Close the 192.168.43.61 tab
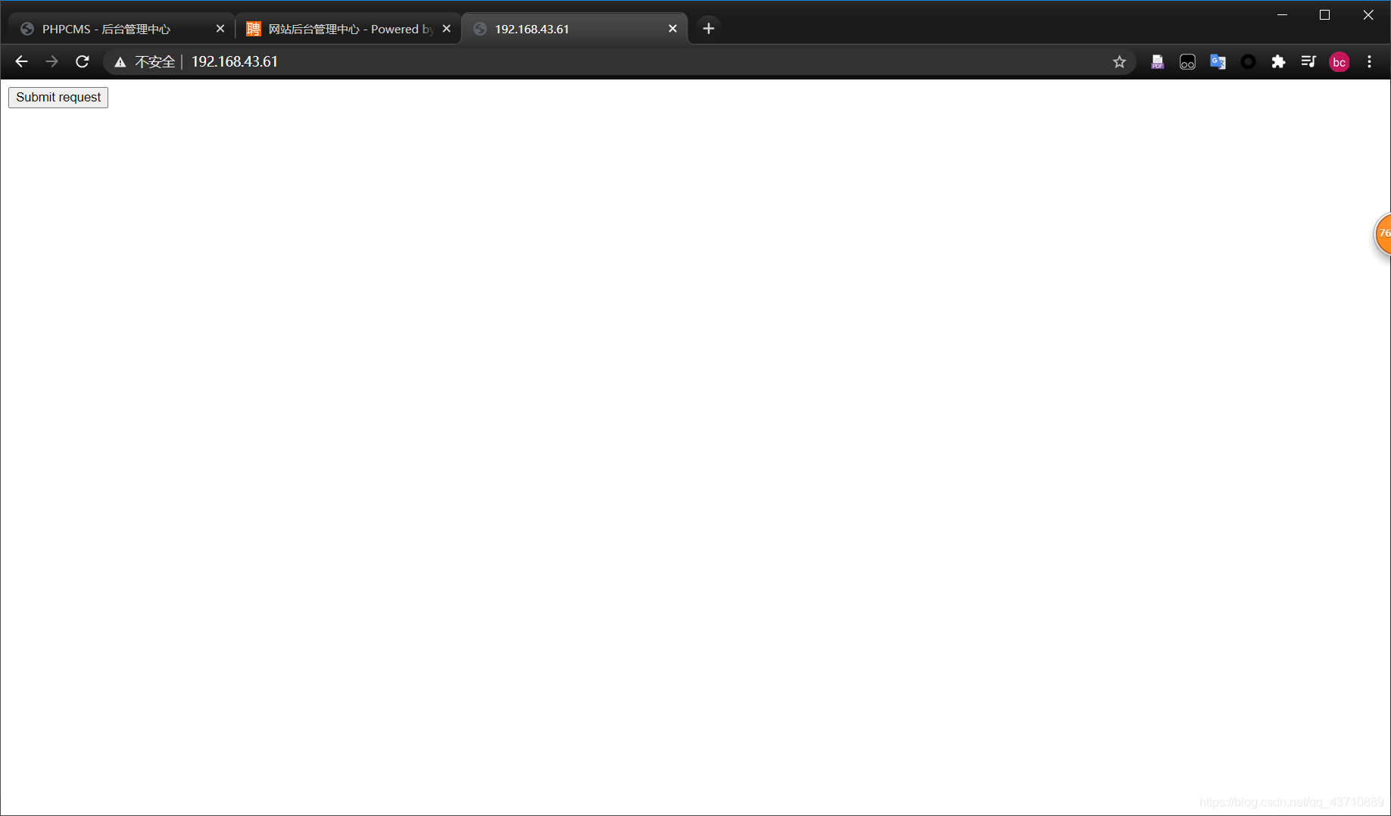Viewport: 1391px width, 816px height. click(x=672, y=29)
